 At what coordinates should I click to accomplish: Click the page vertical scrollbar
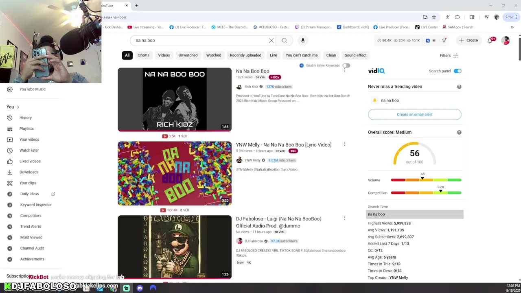point(519,49)
